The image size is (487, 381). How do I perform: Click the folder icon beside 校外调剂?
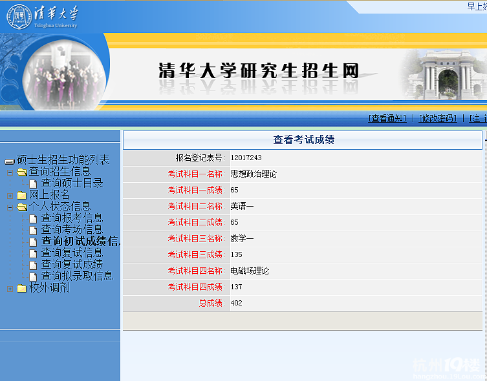[x=22, y=288]
